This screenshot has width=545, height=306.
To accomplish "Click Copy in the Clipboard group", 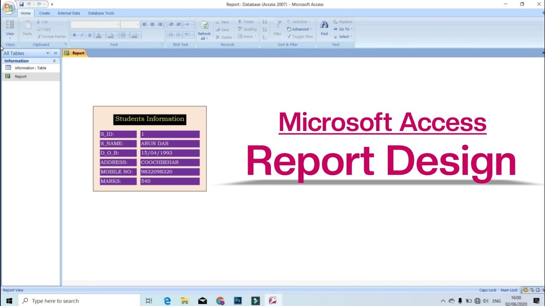I will tap(43, 29).
